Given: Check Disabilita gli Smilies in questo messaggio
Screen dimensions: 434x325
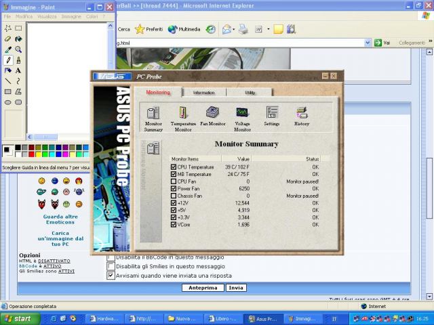Looking at the screenshot, I should click(111, 266).
